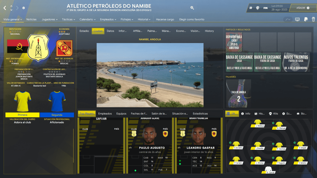This screenshot has width=317, height=178.
Task: Switch to the Estadio tab
Action: coord(84,31)
